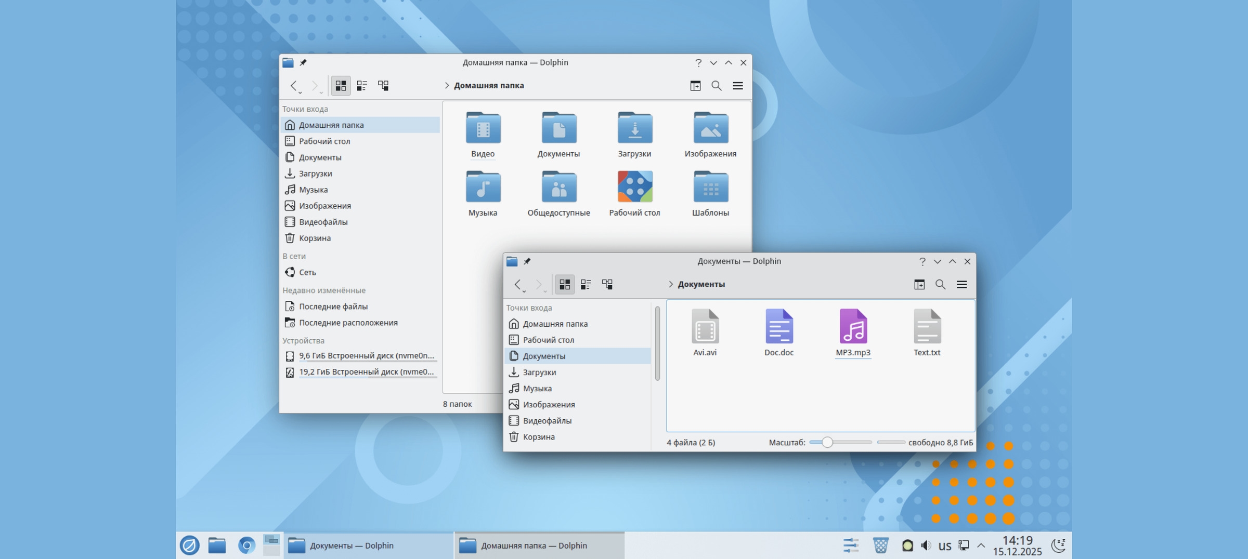Open hamburger menu in Документы window
Screen dimensions: 1248x559
tap(961, 284)
